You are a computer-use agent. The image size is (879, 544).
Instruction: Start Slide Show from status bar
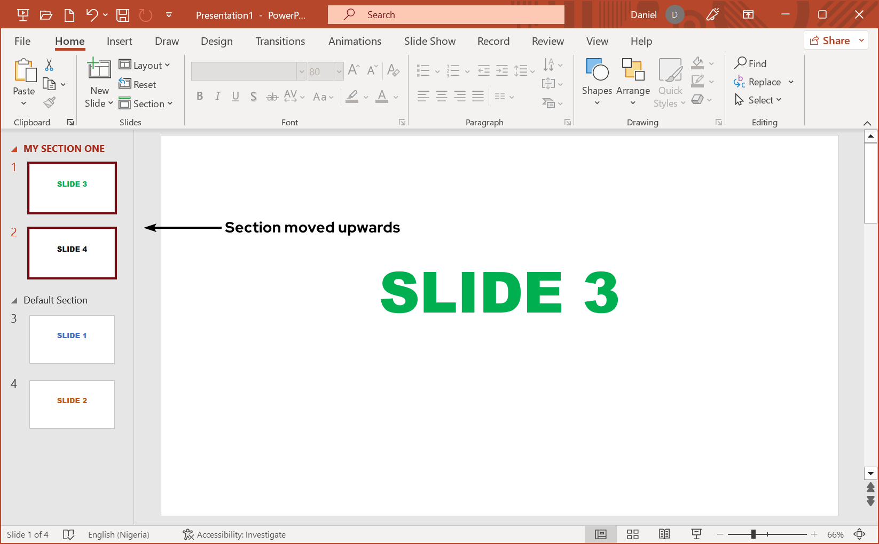[696, 534]
